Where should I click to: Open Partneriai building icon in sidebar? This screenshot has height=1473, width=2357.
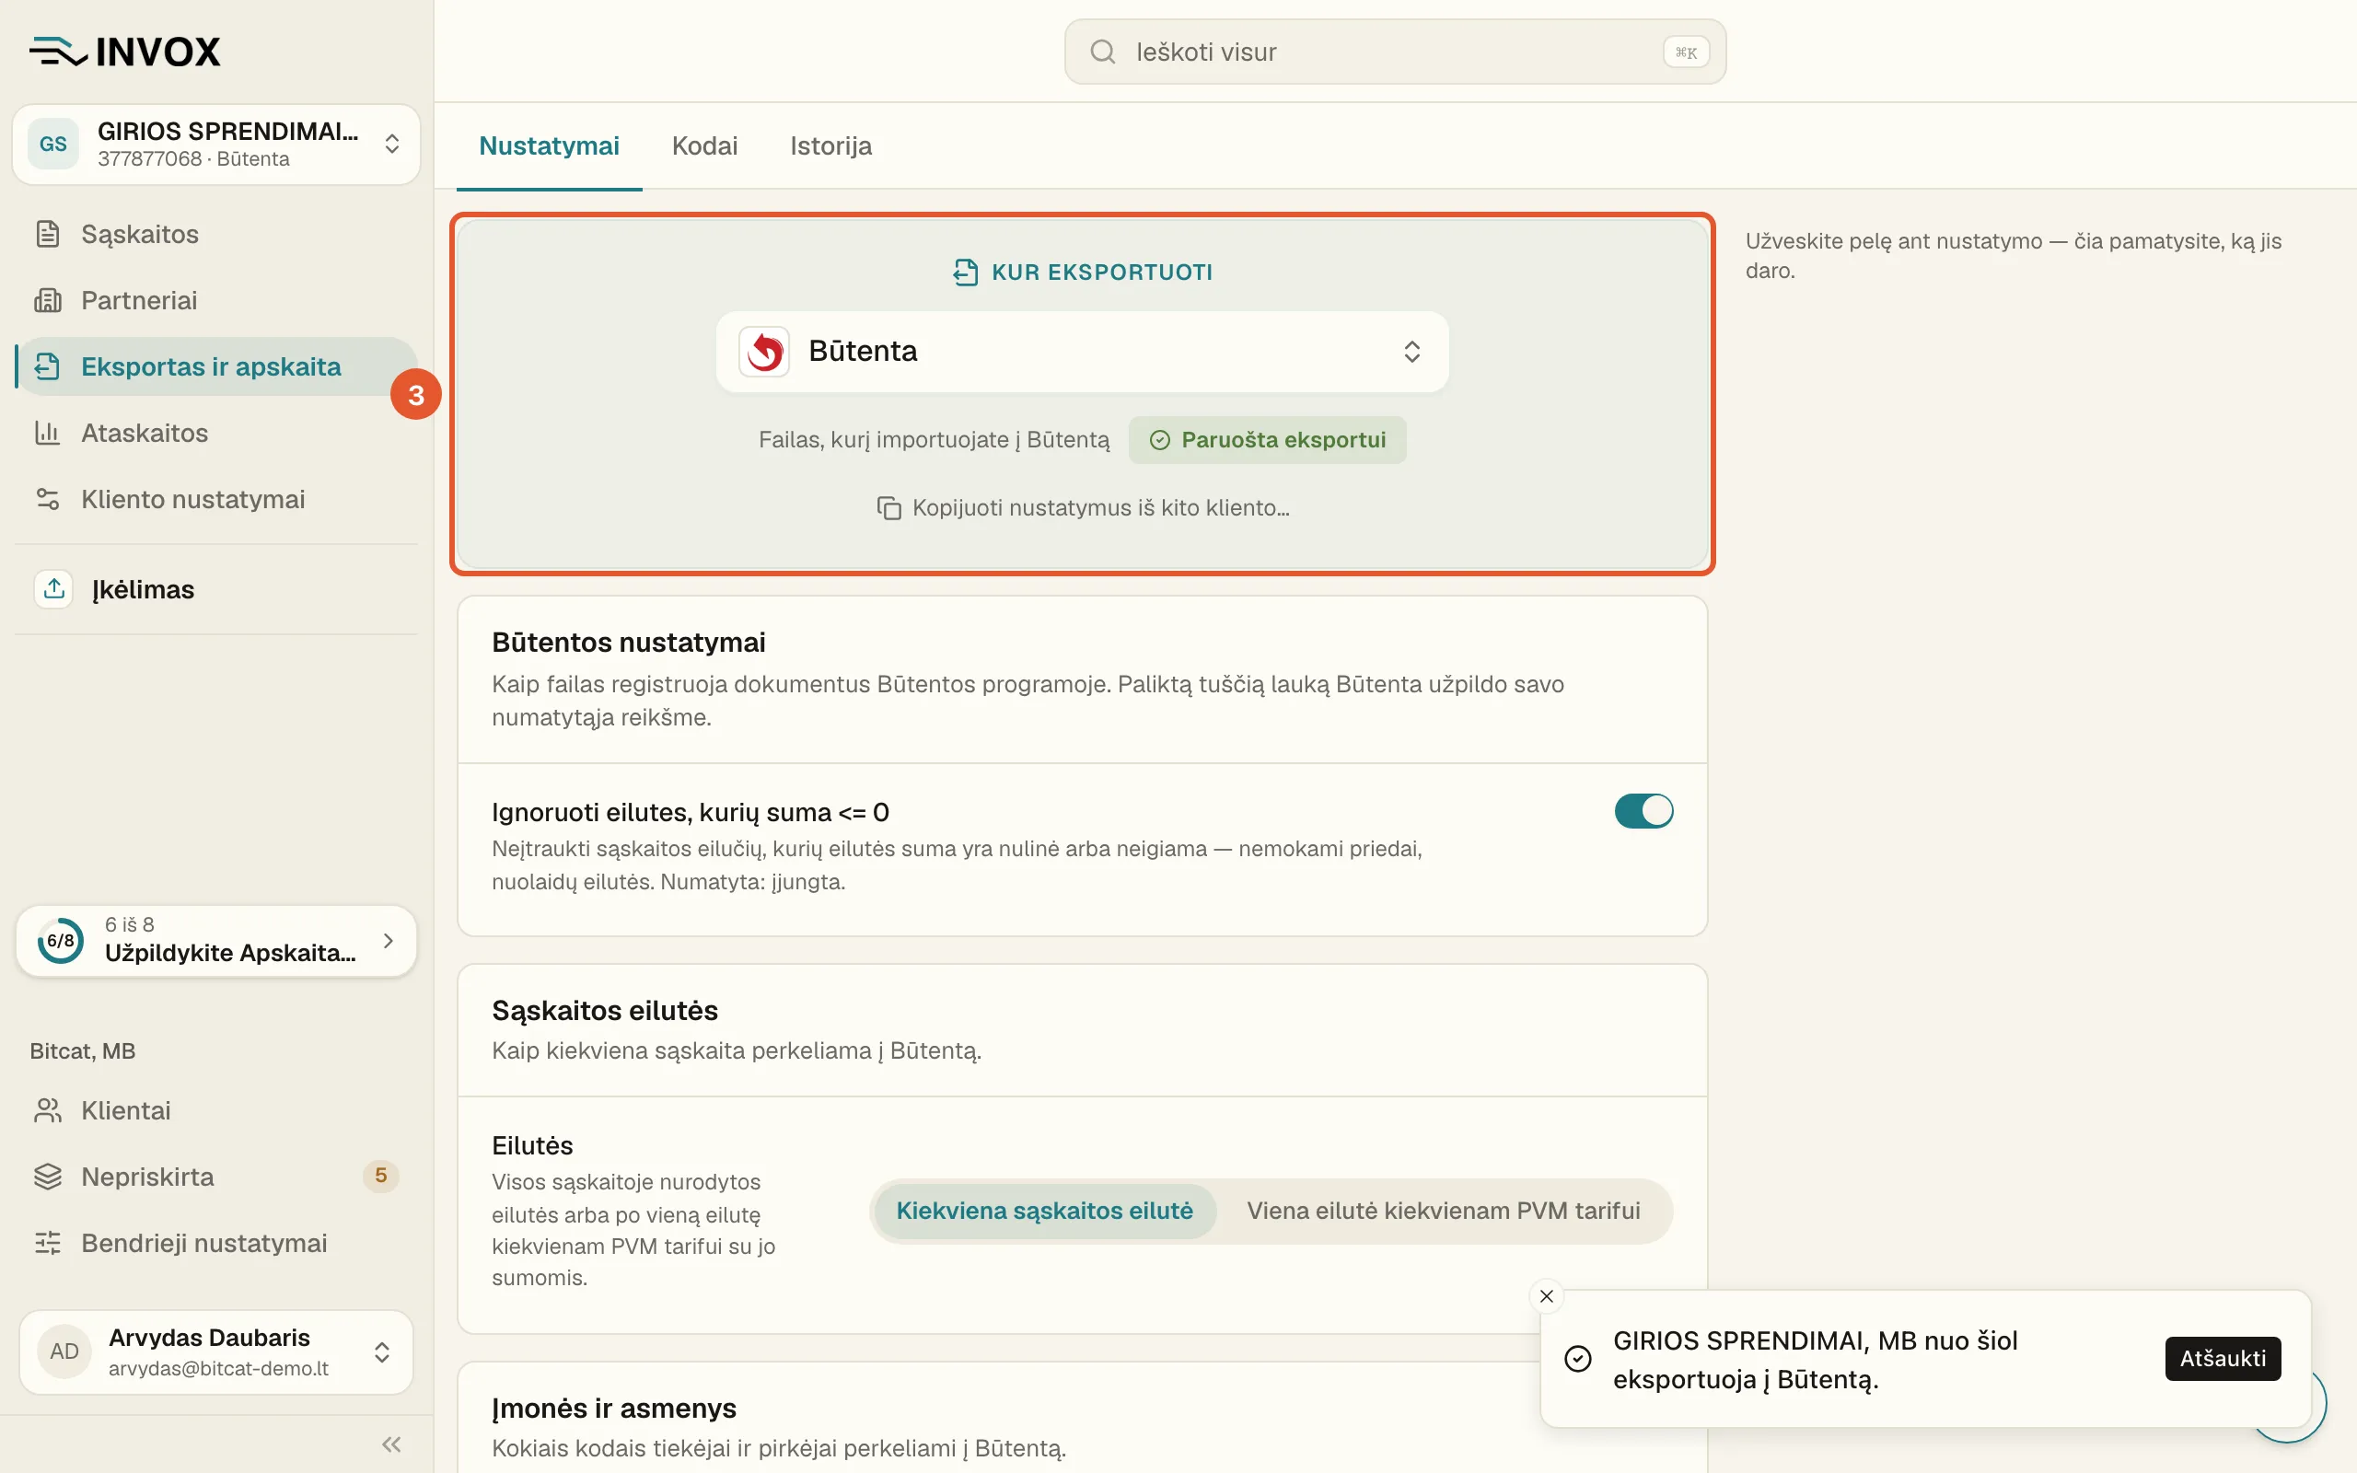tap(48, 300)
